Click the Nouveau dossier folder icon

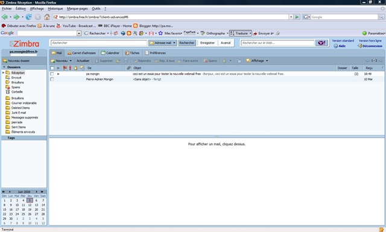5,61
